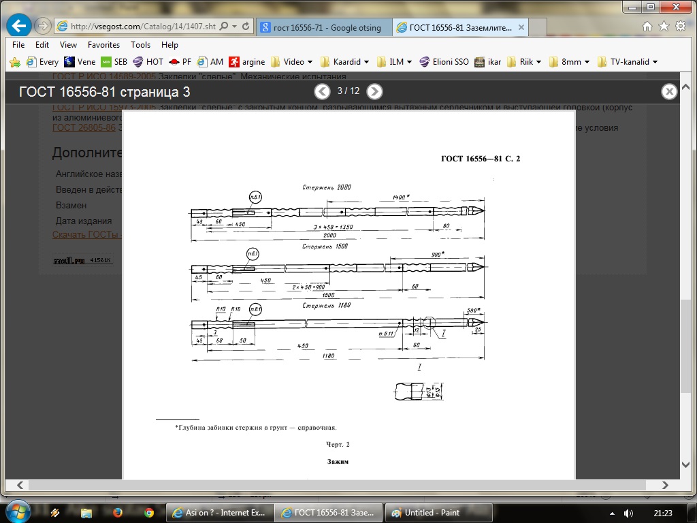
Task: Click the address bar URL field
Action: click(x=143, y=27)
